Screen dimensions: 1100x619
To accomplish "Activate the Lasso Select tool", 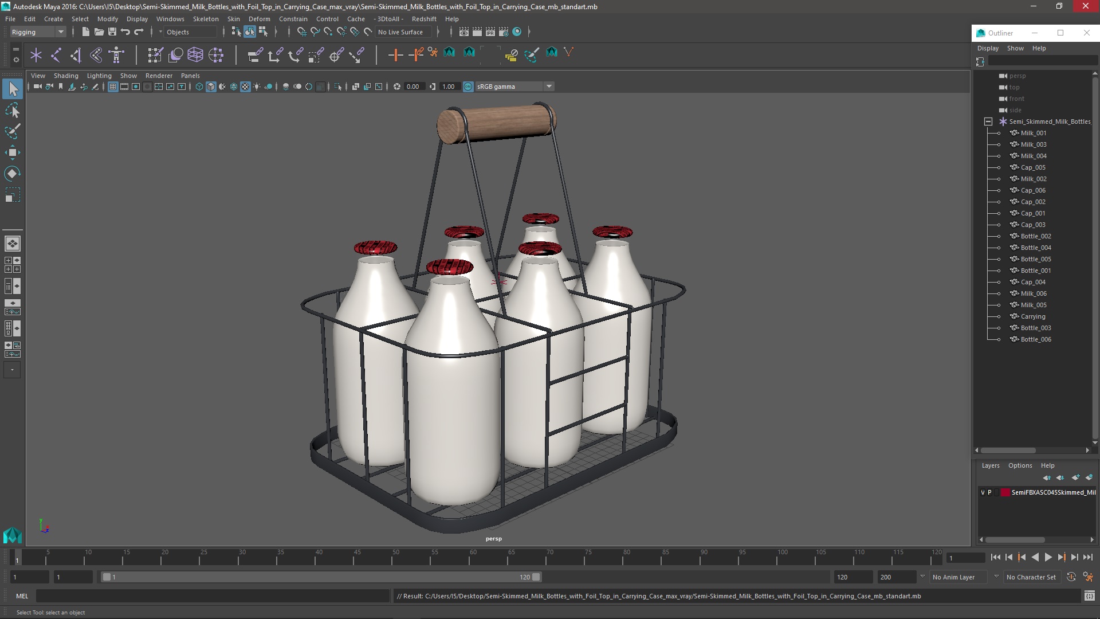I will (13, 110).
